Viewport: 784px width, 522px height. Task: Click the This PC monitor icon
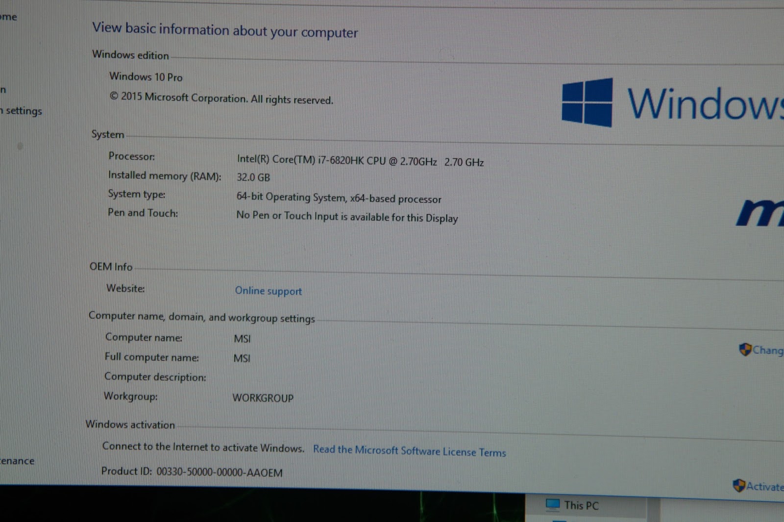click(x=553, y=504)
